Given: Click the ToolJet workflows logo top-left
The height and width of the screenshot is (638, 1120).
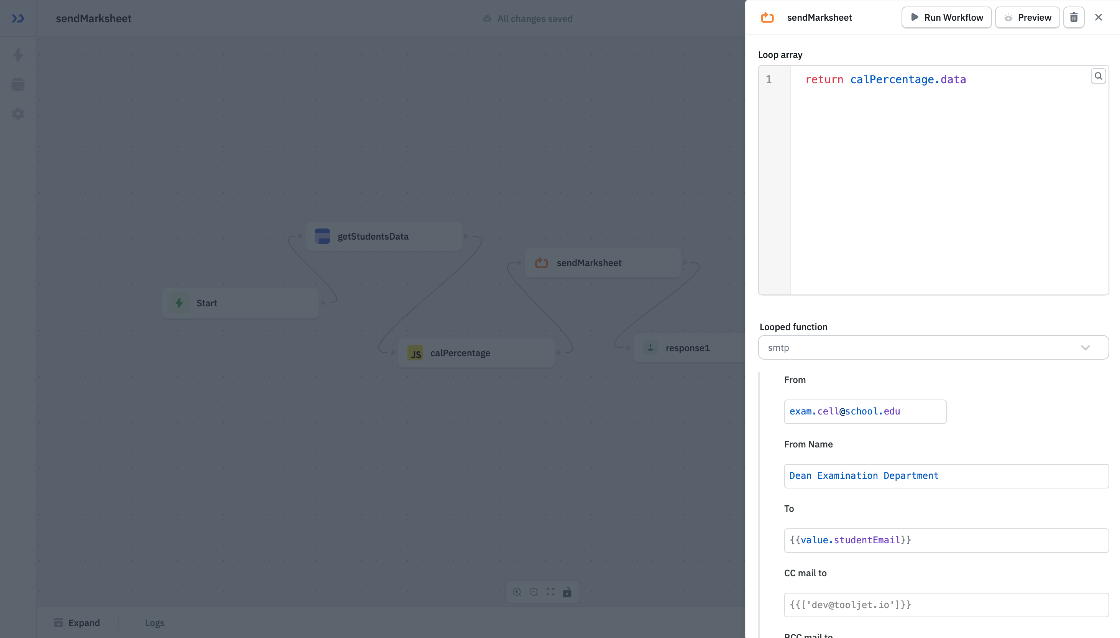Looking at the screenshot, I should (x=18, y=18).
